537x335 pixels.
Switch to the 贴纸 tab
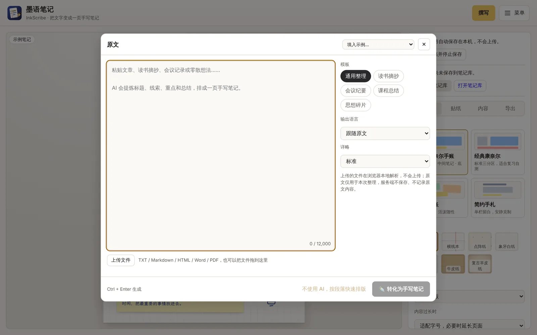[x=456, y=109]
